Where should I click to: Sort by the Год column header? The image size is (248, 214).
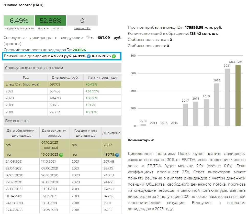pos(26,77)
